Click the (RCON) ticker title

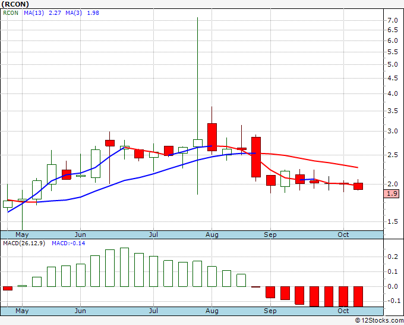click(15, 4)
